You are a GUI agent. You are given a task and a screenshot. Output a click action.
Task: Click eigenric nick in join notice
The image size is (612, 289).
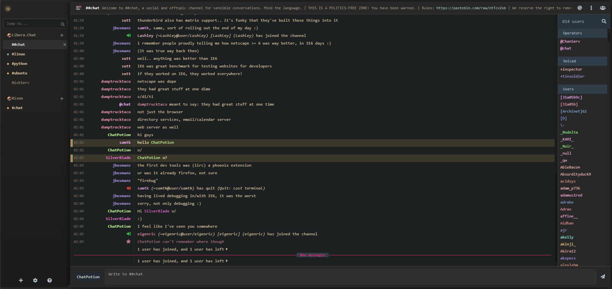[x=146, y=234]
